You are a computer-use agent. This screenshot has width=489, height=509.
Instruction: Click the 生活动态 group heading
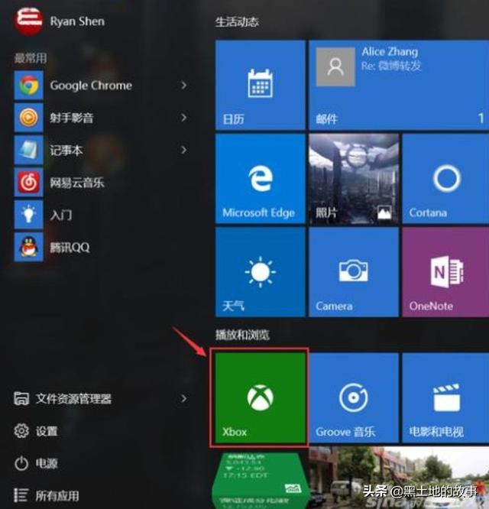click(237, 22)
